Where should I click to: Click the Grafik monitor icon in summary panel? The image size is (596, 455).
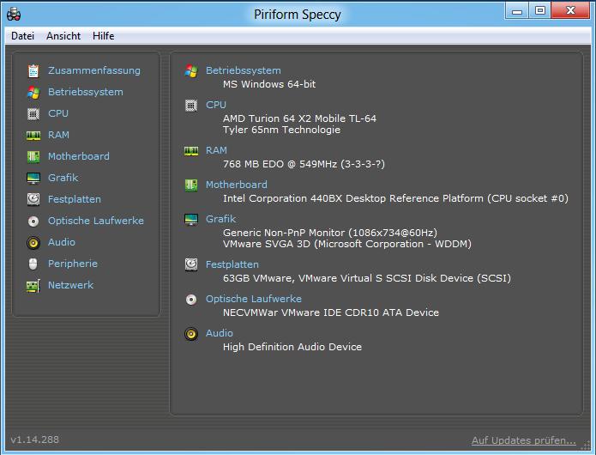(191, 220)
